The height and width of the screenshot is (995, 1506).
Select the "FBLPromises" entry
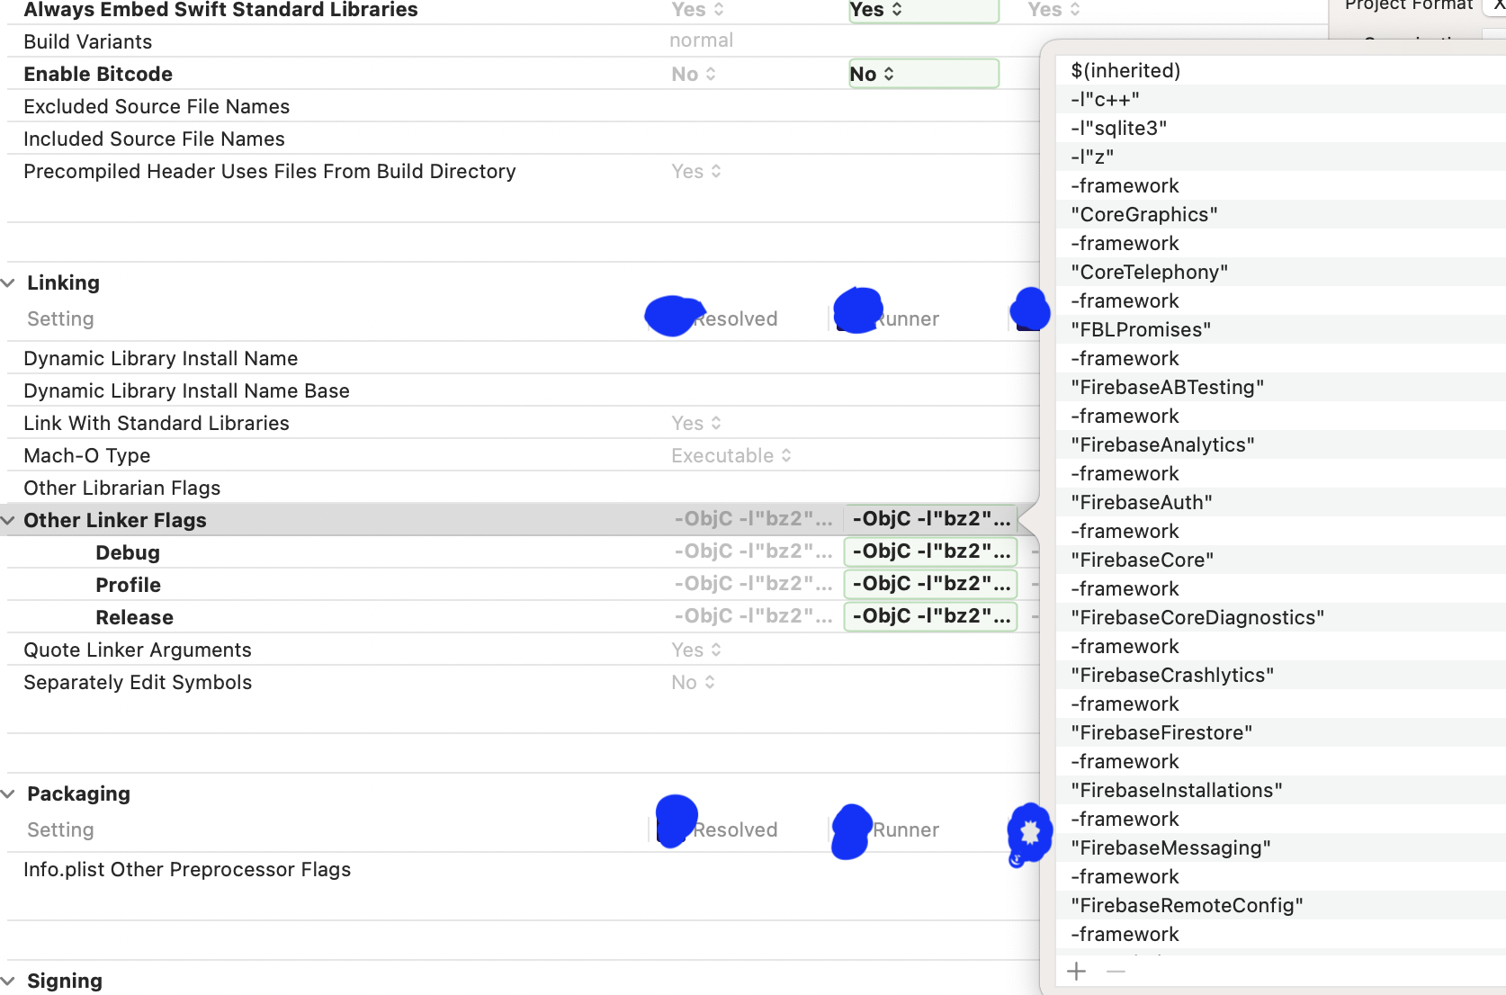point(1281,329)
